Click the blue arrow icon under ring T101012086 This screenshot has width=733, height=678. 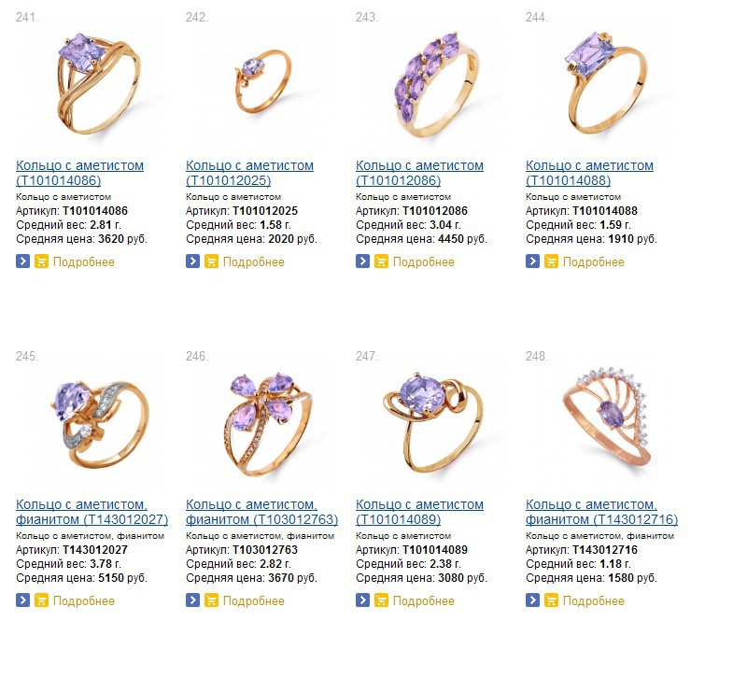tap(362, 261)
